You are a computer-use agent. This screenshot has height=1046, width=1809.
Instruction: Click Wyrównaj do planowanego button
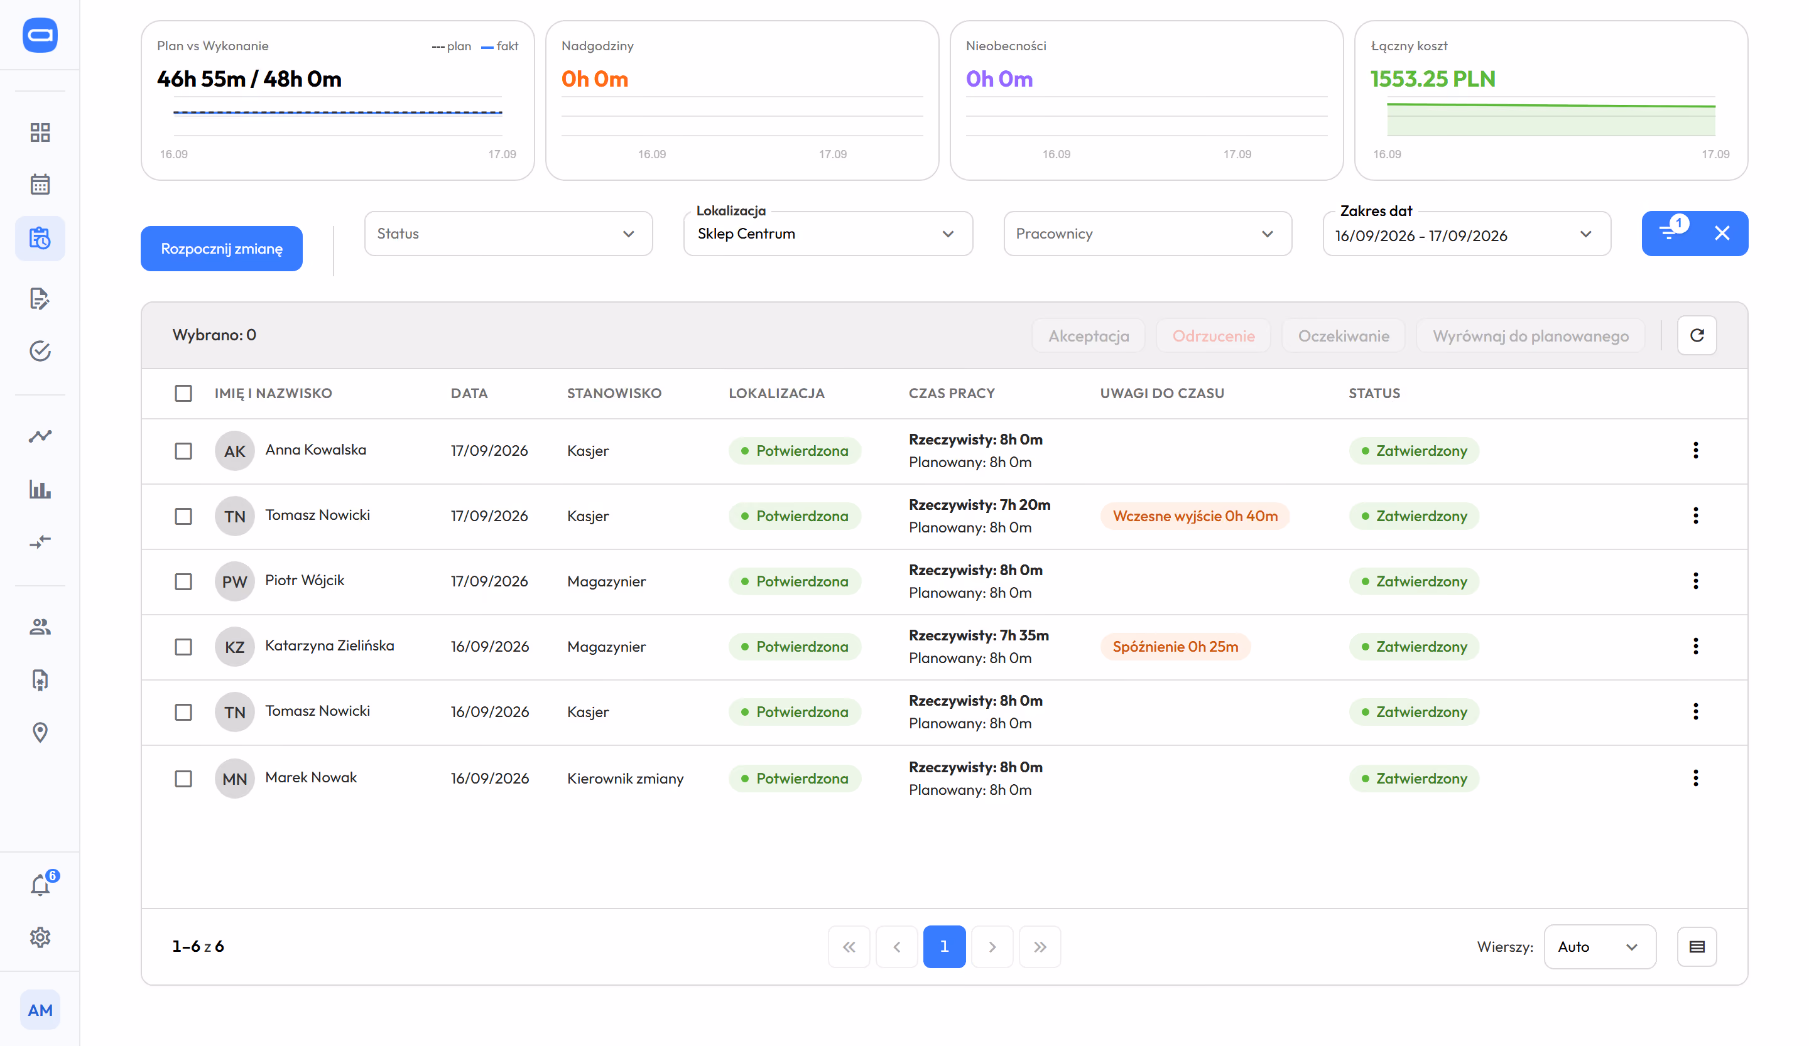[1531, 336]
